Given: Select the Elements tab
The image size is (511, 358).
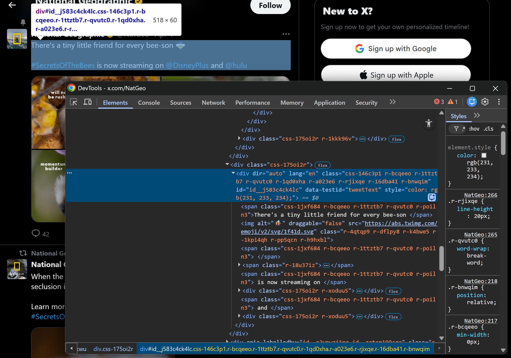Looking at the screenshot, I should coord(115,102).
